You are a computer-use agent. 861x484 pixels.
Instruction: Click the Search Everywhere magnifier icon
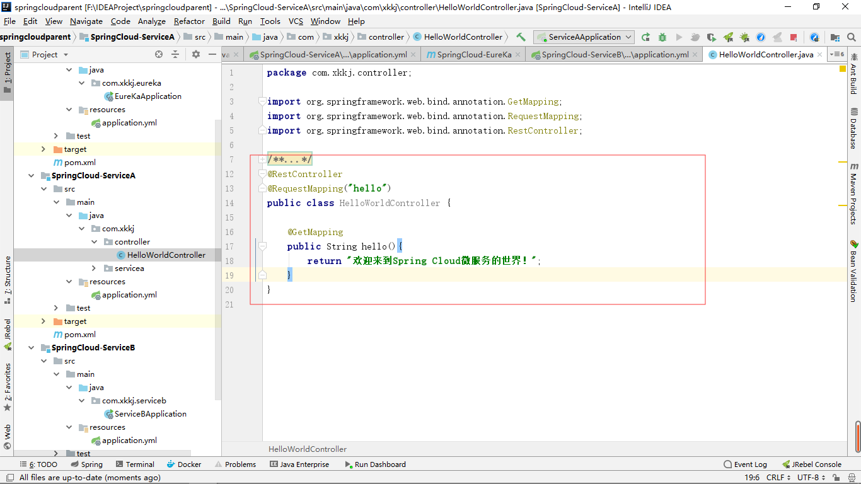pos(852,37)
